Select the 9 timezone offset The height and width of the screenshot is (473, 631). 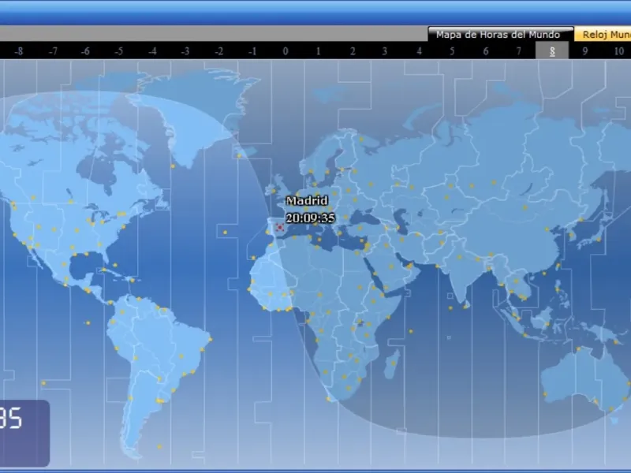coord(585,51)
